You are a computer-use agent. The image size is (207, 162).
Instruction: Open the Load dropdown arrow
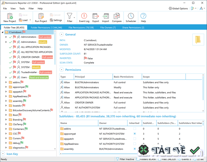30,20
